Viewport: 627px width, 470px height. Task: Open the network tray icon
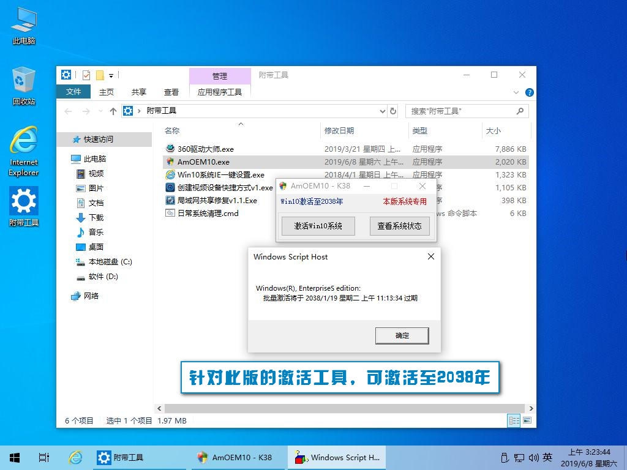[x=519, y=458]
